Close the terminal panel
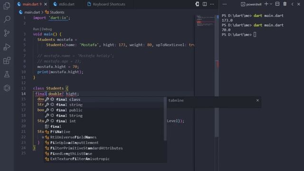This screenshot has width=304, height=171. 299,4
